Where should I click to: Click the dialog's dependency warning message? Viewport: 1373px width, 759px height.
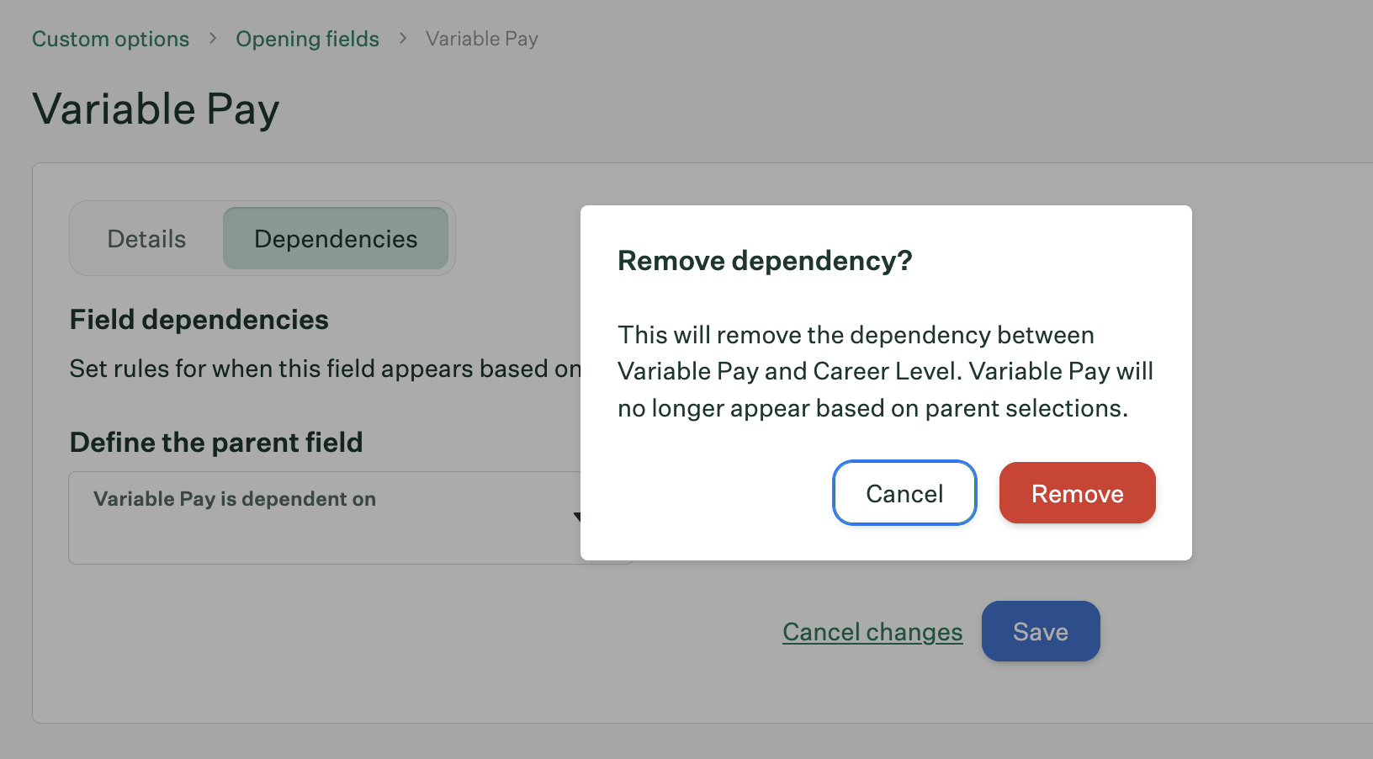[x=884, y=371]
